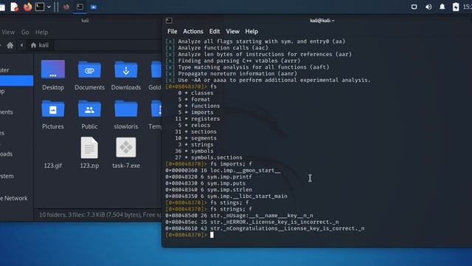
Task: Open the Downloads folder in file manager
Action: coord(126,75)
